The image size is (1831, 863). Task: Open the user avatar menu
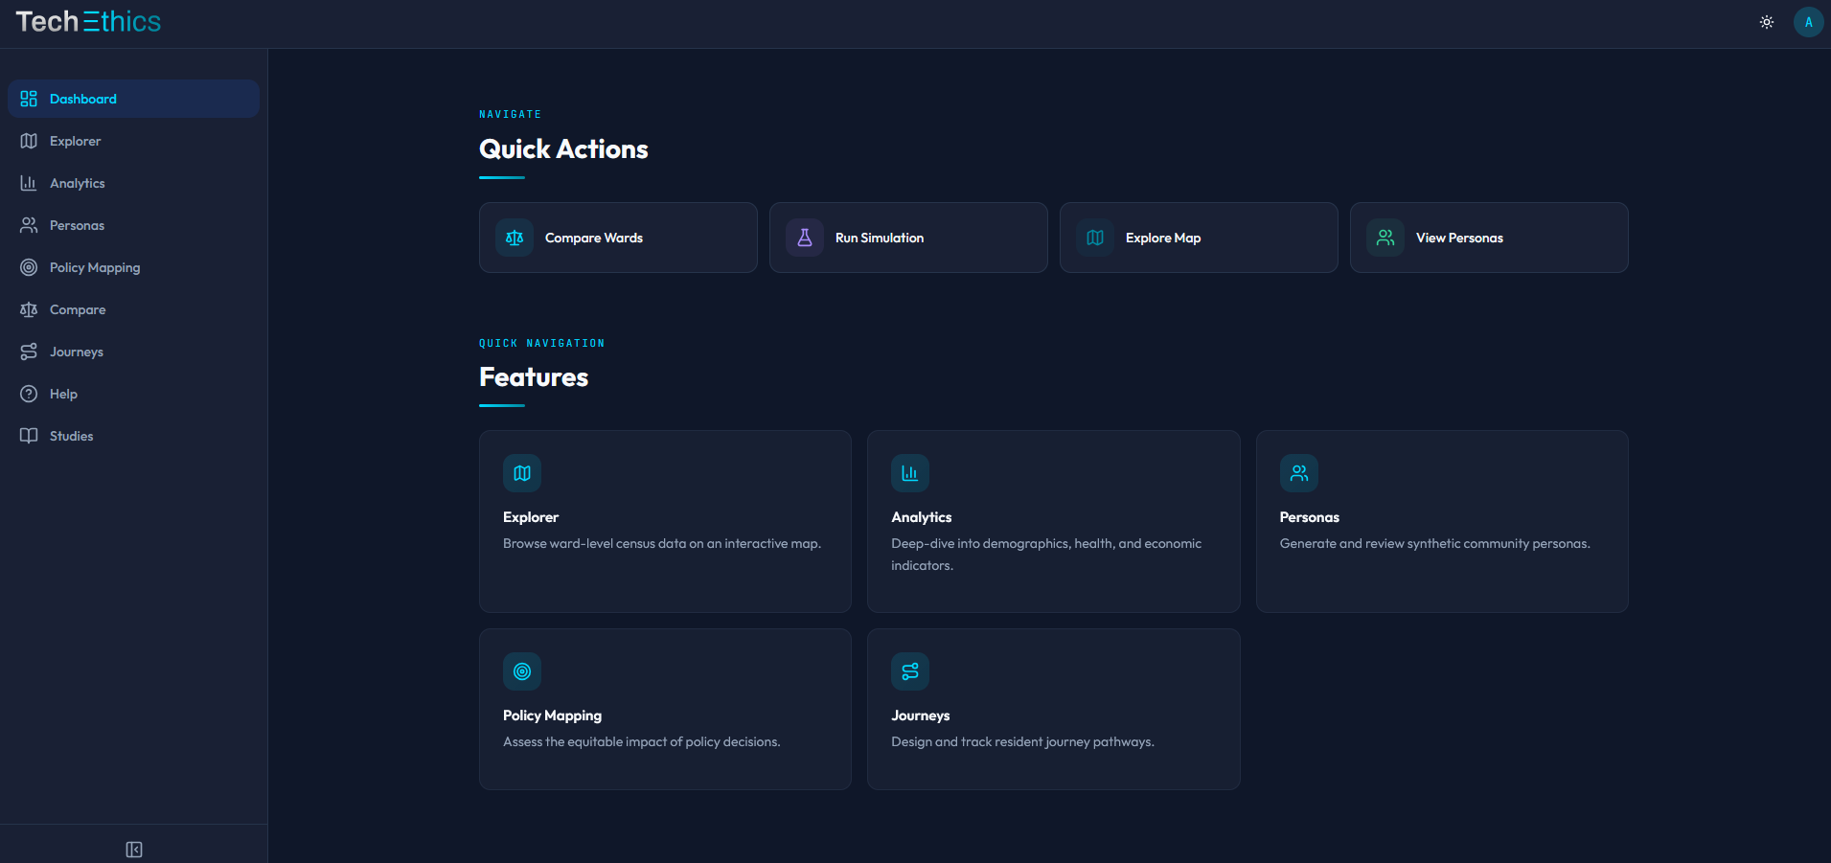pos(1807,21)
